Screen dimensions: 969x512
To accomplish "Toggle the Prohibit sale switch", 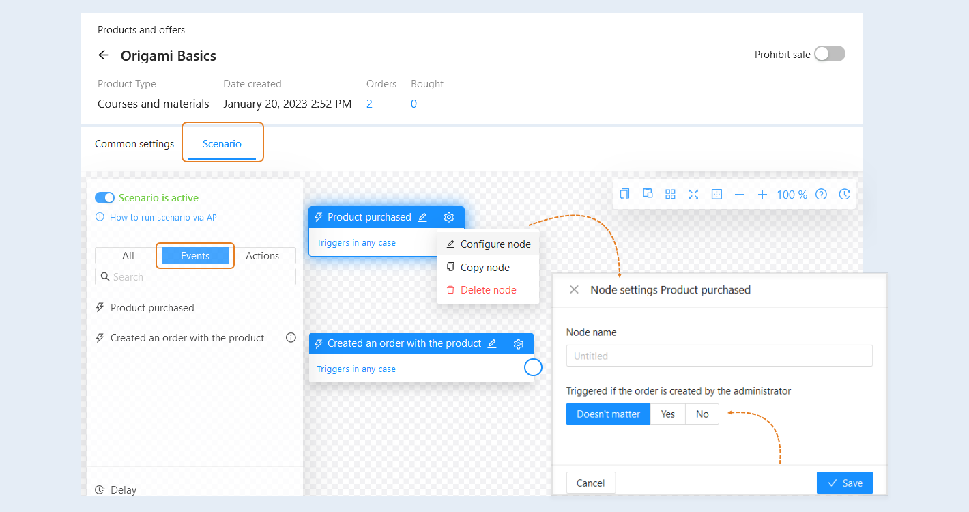I will [830, 54].
